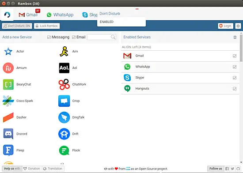
Task: Click the vertical scrollbar in services panel
Action: pos(241,48)
